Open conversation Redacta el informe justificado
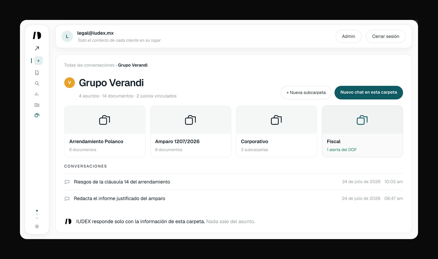Viewport: 438px width, 259px height. 234,198
